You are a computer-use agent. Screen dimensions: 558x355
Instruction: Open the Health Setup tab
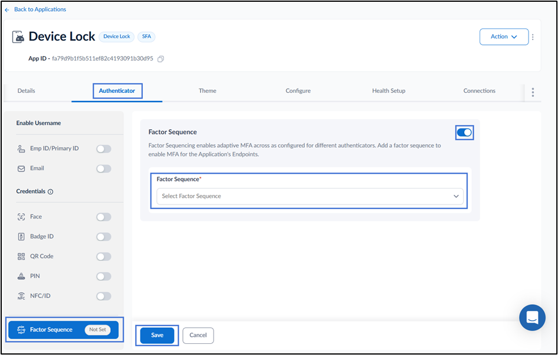pos(389,91)
